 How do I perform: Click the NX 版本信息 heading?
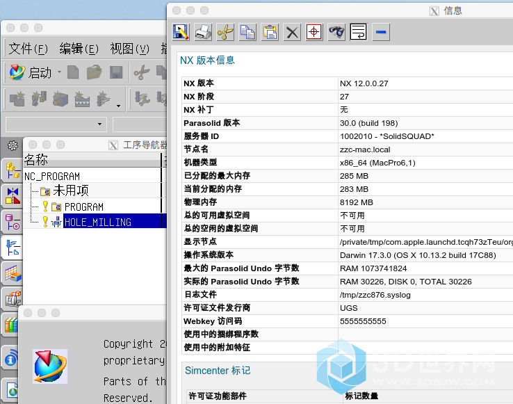(x=207, y=60)
